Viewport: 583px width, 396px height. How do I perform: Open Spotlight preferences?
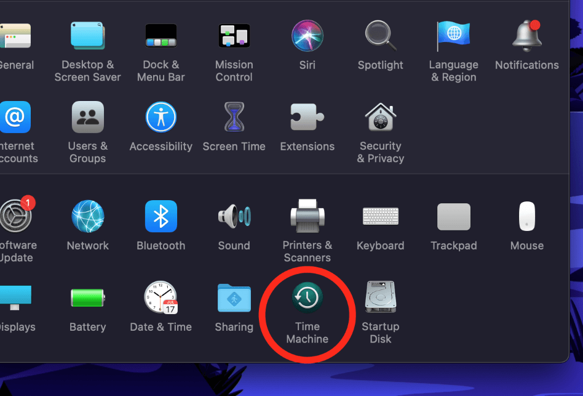pyautogui.click(x=380, y=36)
